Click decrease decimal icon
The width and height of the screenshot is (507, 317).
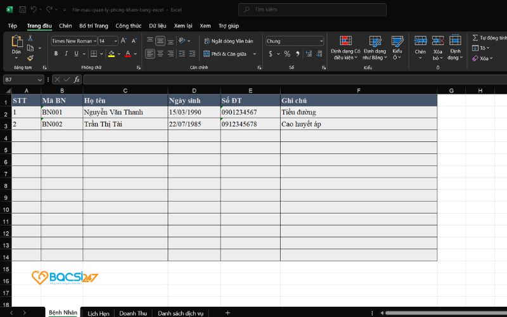(319, 54)
